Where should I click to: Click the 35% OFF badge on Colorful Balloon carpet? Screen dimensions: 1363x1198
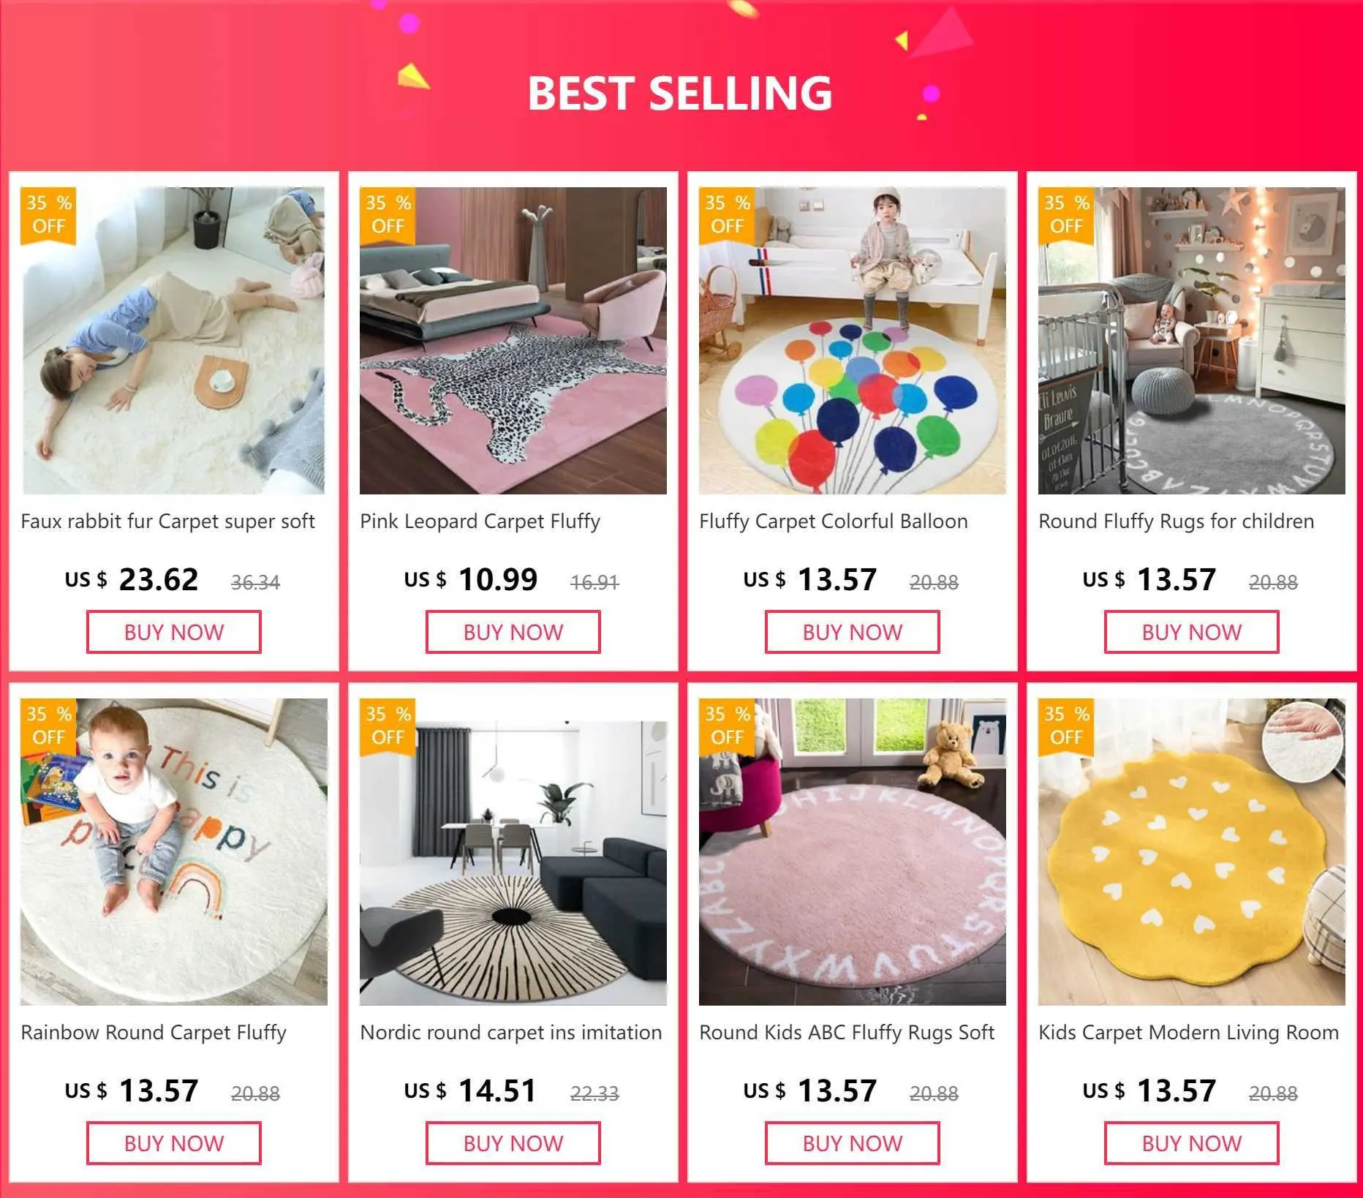(x=727, y=215)
